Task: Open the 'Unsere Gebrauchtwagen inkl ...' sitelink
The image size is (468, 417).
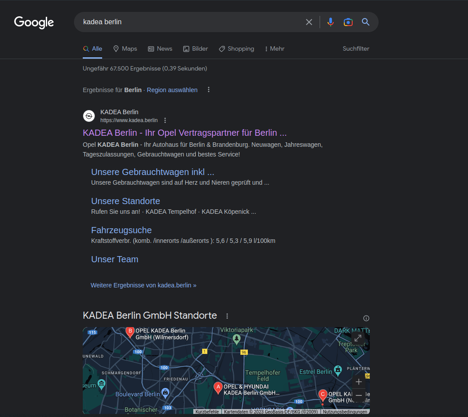Action: click(153, 172)
